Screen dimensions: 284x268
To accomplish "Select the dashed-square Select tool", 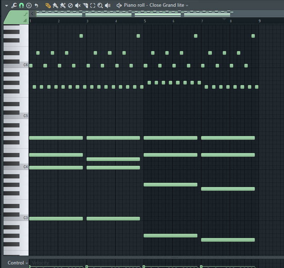I will 93,6.
